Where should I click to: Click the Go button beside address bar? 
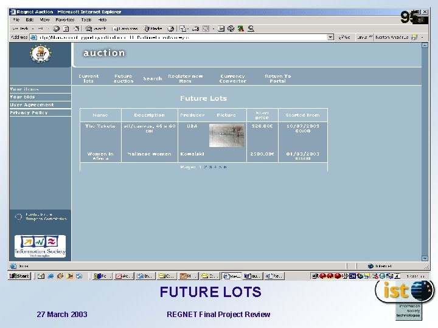344,37
